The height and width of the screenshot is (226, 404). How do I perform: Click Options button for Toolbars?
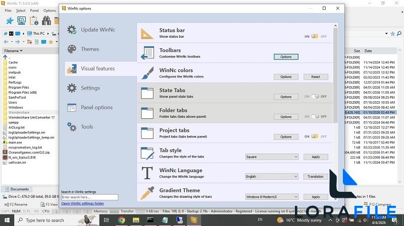[286, 57]
